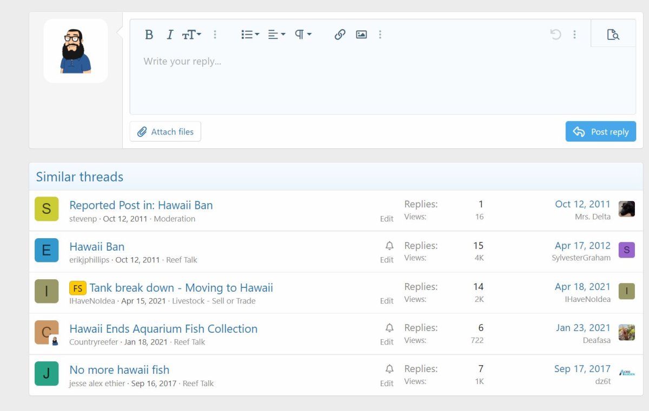Open the Tank break down - Moving to Hawaii thread
This screenshot has height=411, width=649.
[181, 288]
